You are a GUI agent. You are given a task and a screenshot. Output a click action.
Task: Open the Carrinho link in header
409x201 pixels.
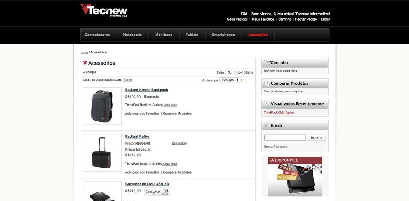[x=285, y=19]
